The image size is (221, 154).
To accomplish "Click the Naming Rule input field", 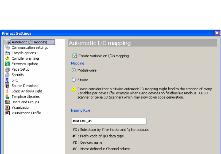I will 109,121.
